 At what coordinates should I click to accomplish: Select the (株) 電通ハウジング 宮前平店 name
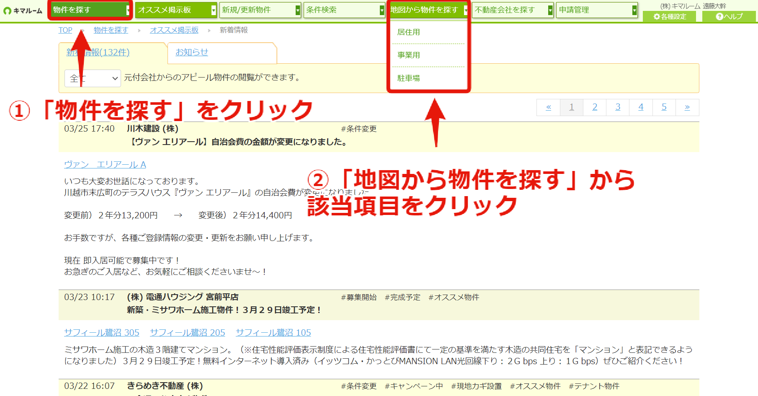(x=183, y=297)
